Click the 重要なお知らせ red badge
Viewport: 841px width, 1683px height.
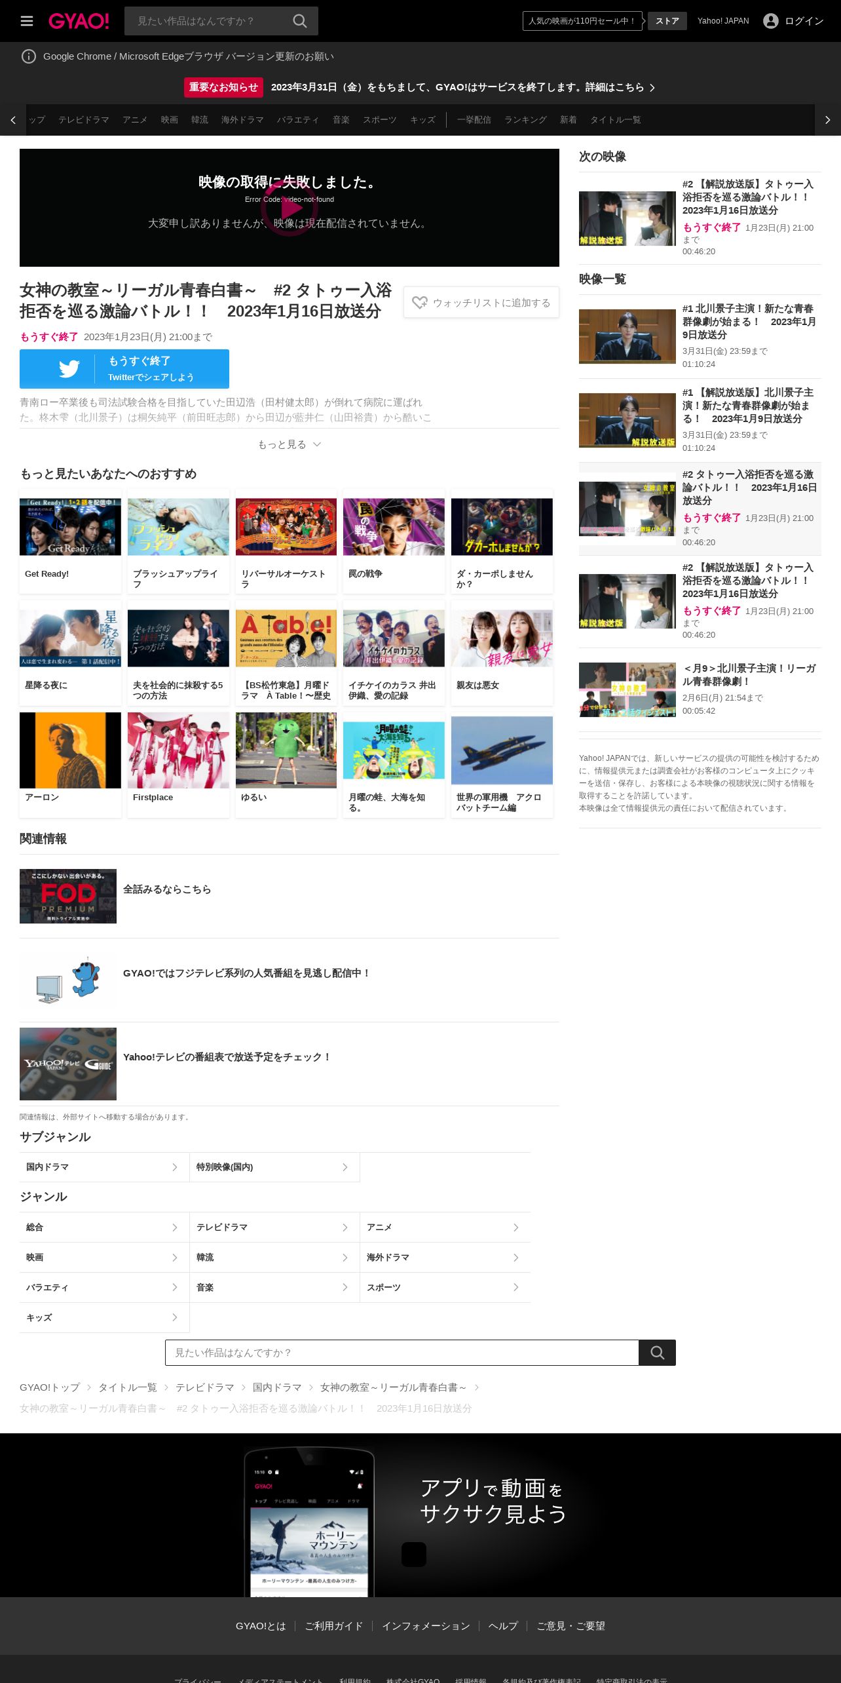223,87
